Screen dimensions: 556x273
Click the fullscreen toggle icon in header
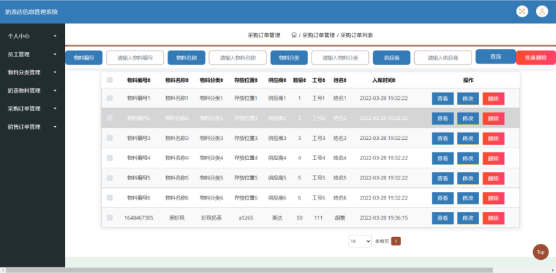pos(522,11)
